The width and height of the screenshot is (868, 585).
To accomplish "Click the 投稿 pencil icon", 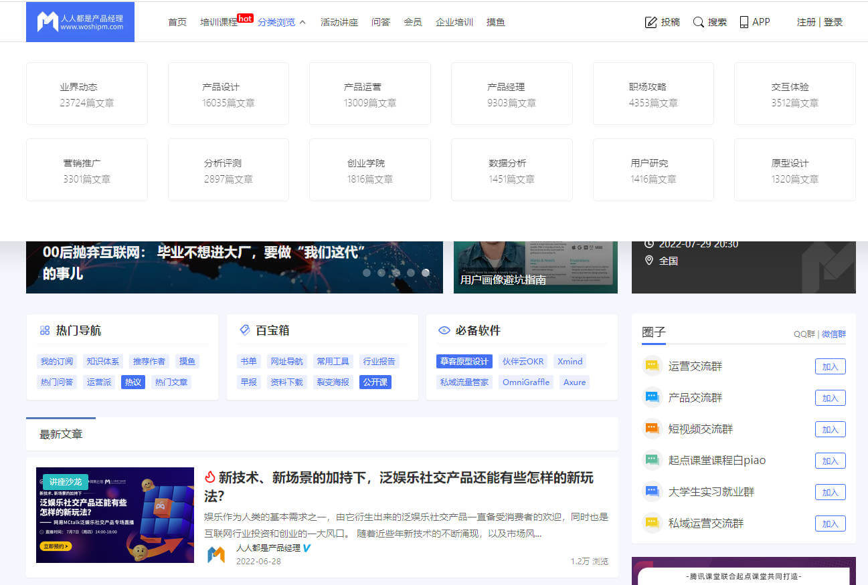I will (650, 23).
